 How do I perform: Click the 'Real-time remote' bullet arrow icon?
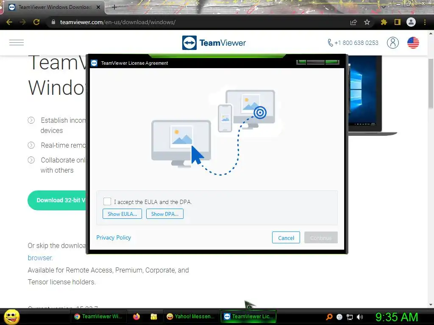click(31, 145)
